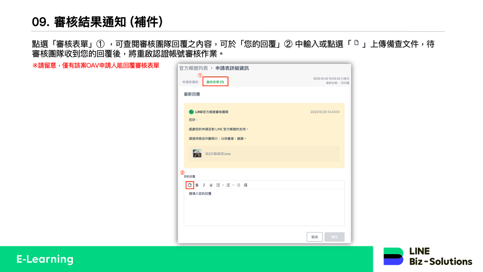Open bulleted list style dropdown arrow

pos(223,185)
